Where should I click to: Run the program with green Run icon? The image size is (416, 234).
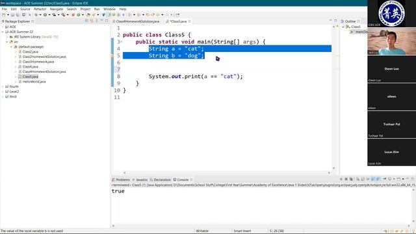point(45,15)
